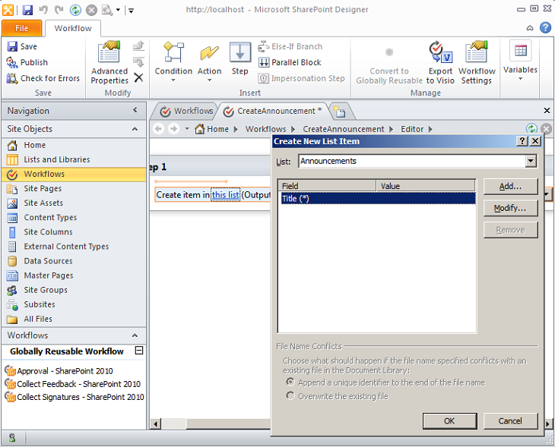Open Approval - SharePoint 2010 workflow

tap(59, 370)
